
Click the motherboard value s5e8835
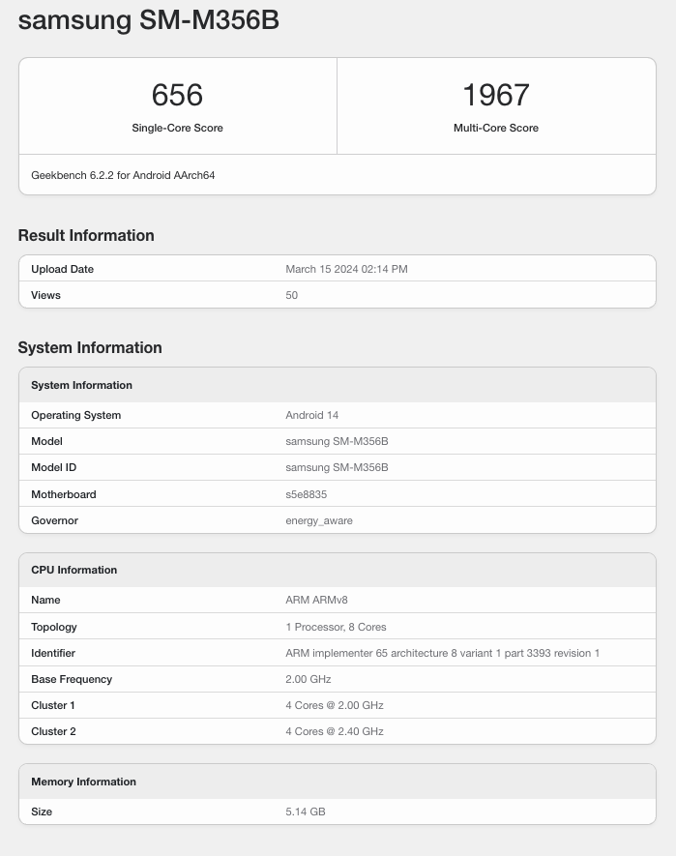point(306,494)
